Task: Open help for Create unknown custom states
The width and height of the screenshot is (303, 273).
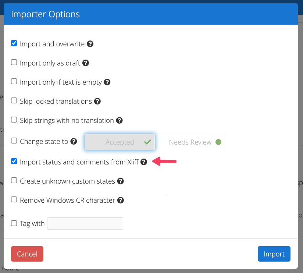Action: point(121,181)
